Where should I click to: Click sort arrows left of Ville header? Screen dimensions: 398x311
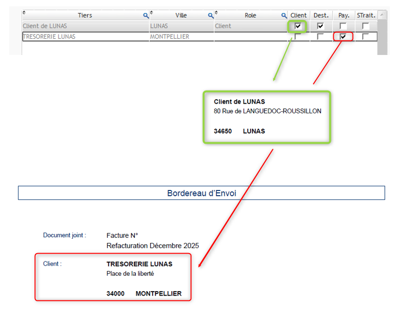point(152,13)
